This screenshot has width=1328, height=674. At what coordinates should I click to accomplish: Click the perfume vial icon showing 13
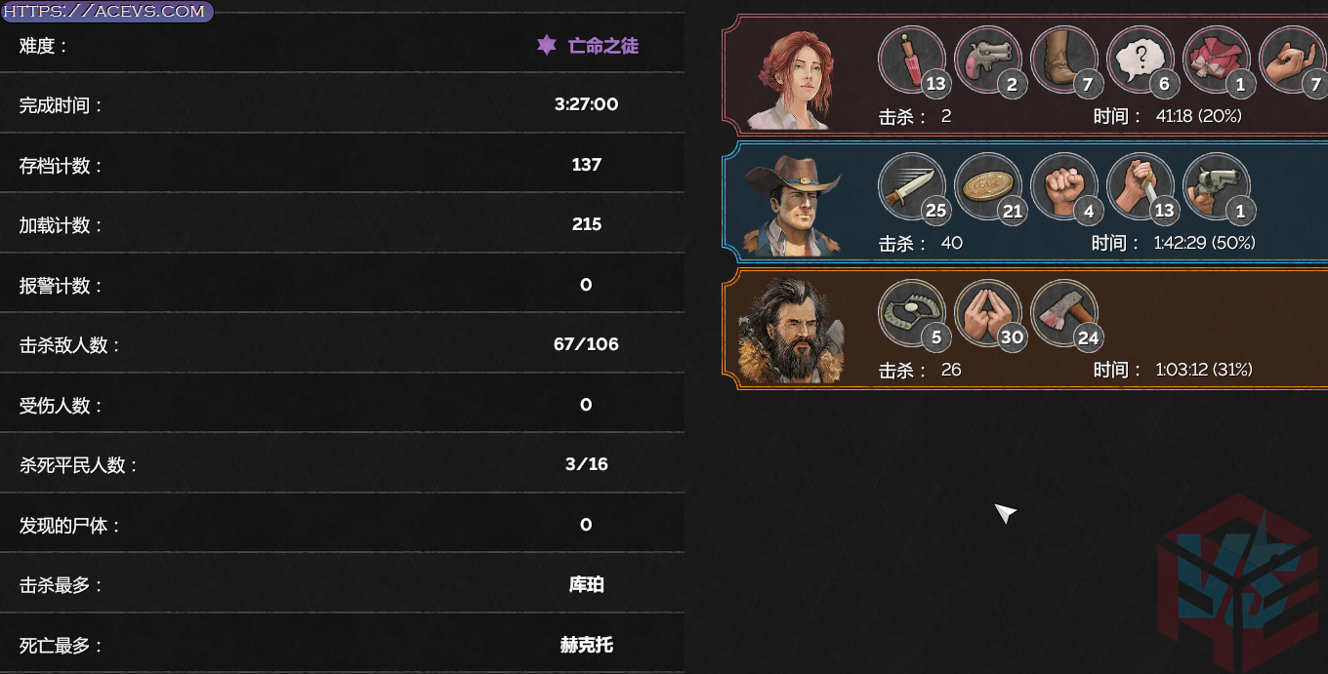coord(912,60)
